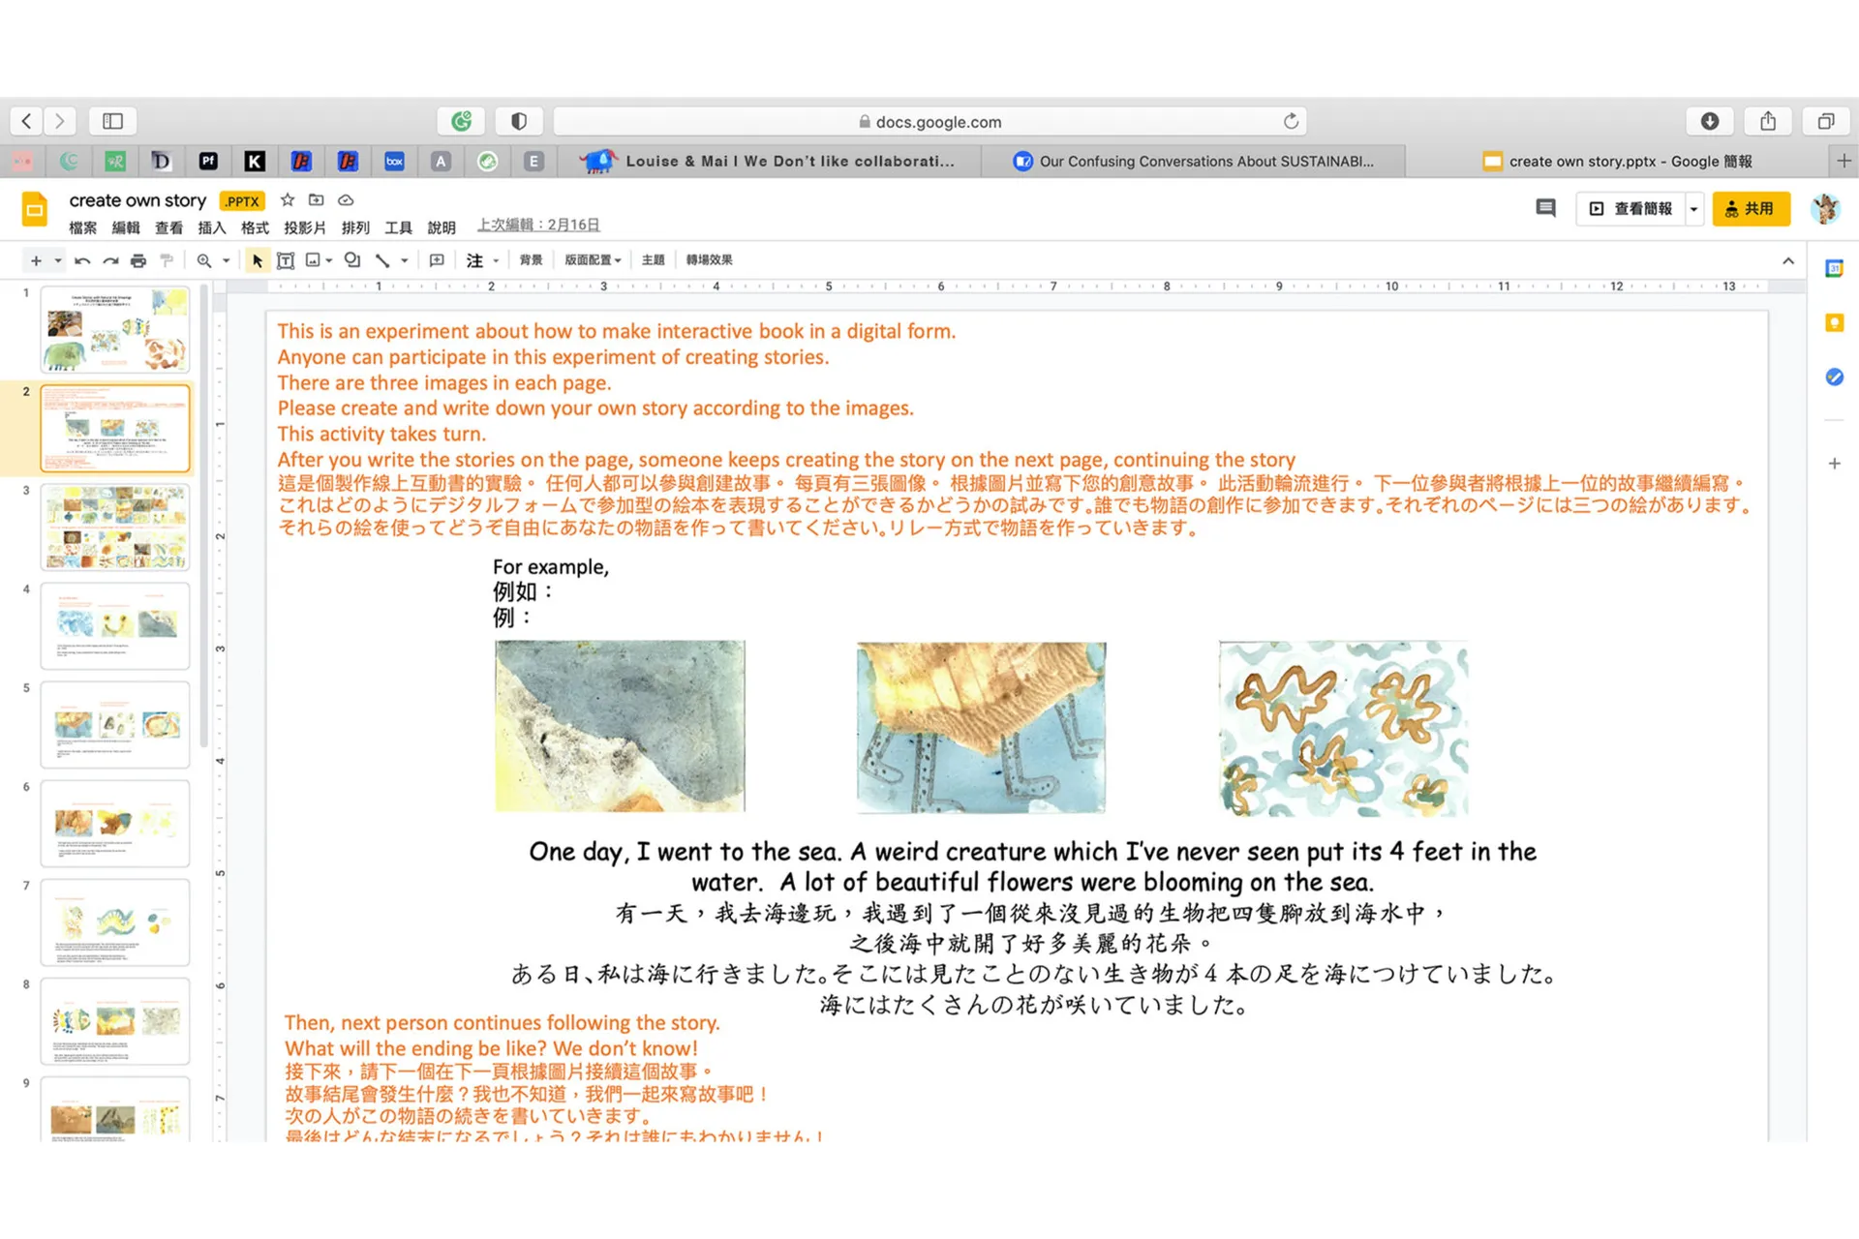Click the yellow 共用 share button

click(1751, 208)
